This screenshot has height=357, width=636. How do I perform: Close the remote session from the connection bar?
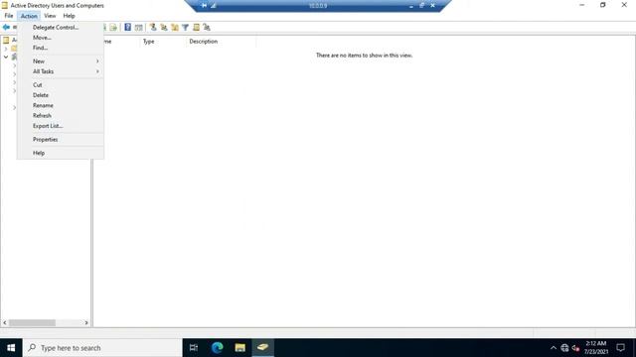(x=433, y=5)
